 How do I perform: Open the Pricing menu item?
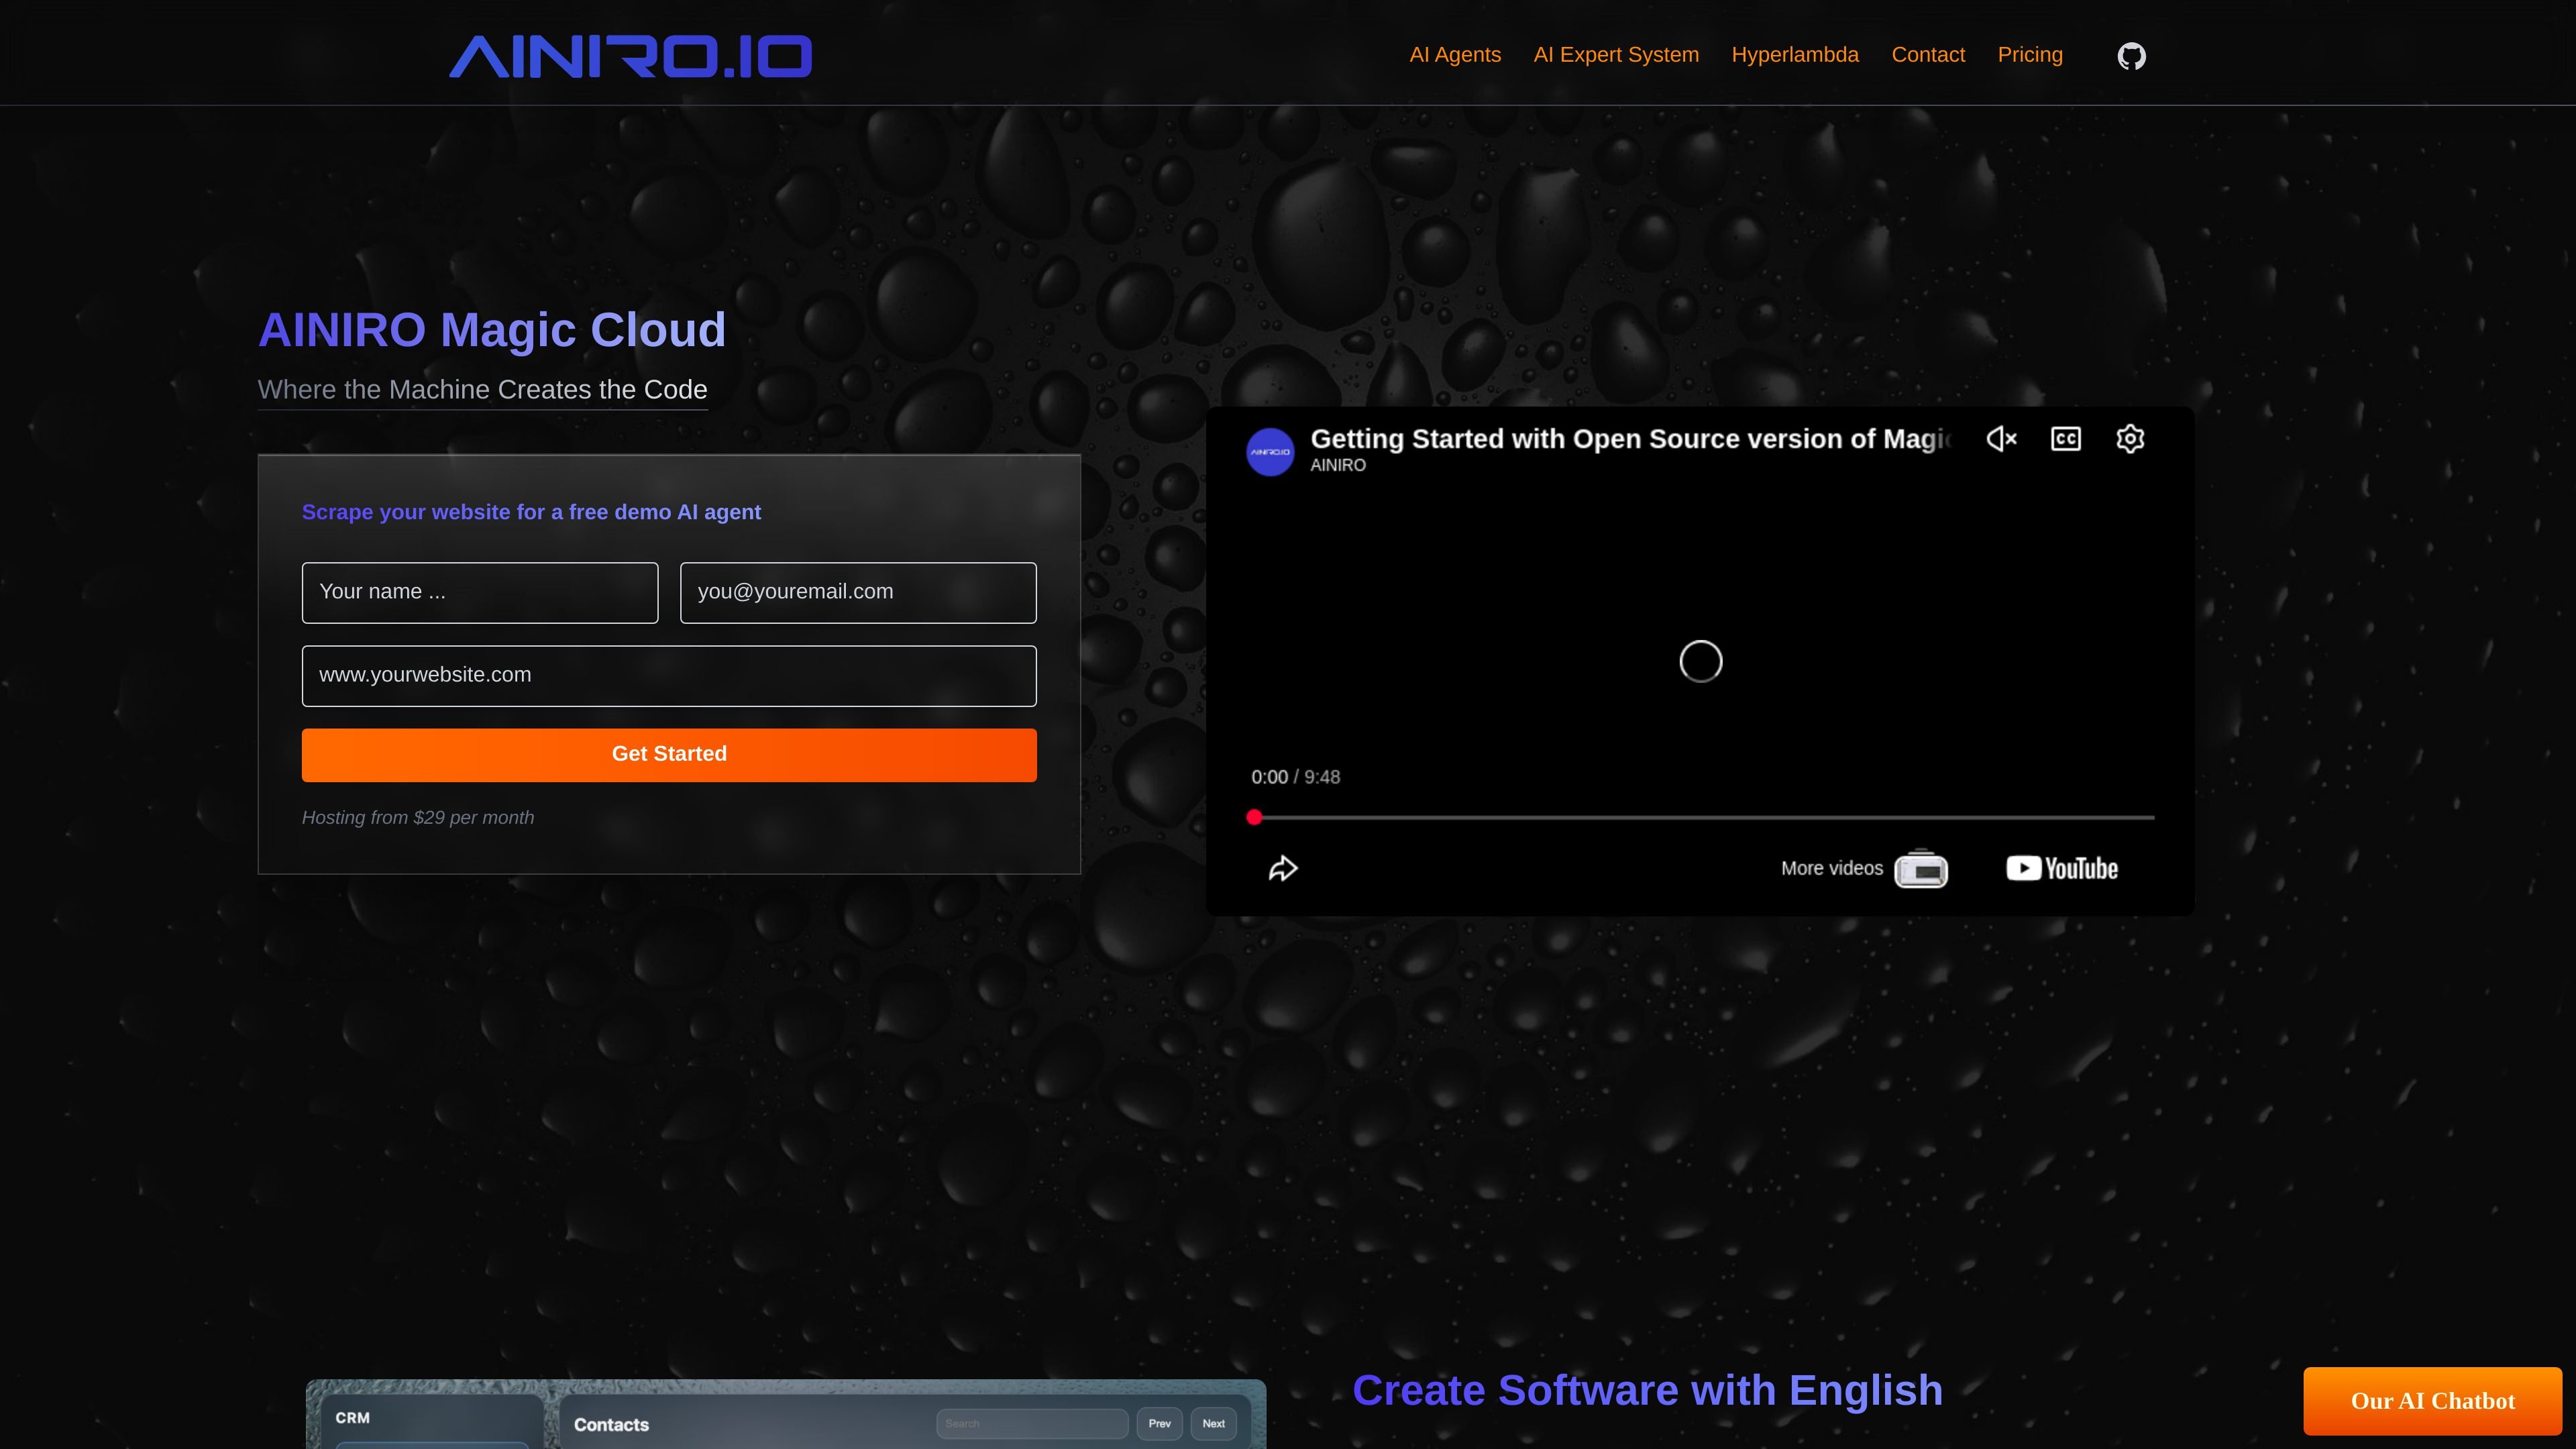pyautogui.click(x=2030, y=55)
